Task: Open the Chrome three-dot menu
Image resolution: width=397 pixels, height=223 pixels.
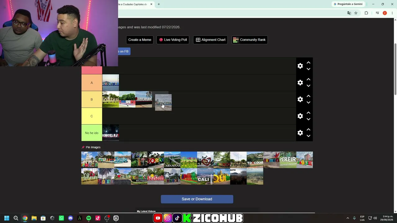Action: tap(392, 13)
